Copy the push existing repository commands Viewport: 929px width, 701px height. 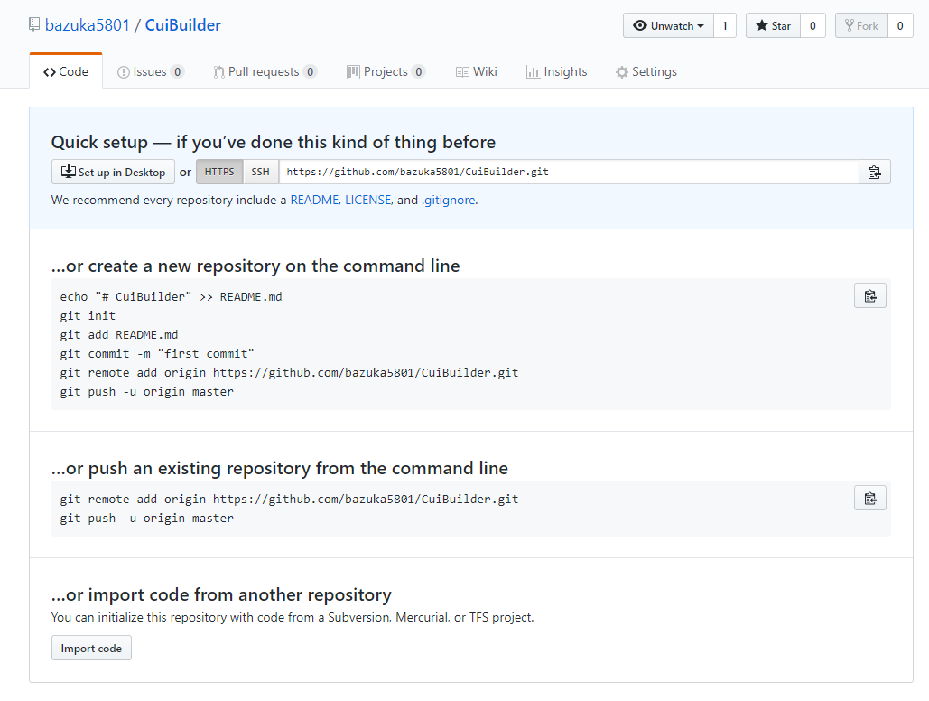click(x=870, y=498)
